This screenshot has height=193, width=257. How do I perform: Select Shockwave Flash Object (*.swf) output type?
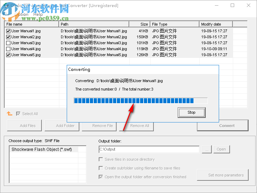click(x=44, y=149)
